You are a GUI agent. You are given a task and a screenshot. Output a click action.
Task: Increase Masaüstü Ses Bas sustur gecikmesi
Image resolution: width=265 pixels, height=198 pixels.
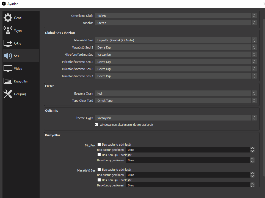tap(252, 173)
